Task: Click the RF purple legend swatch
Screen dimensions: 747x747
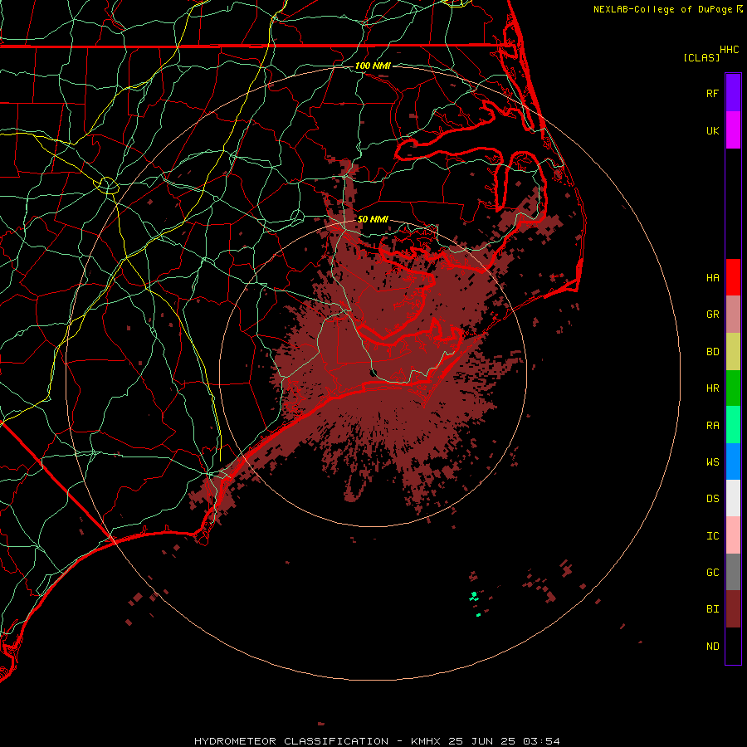Action: (733, 93)
